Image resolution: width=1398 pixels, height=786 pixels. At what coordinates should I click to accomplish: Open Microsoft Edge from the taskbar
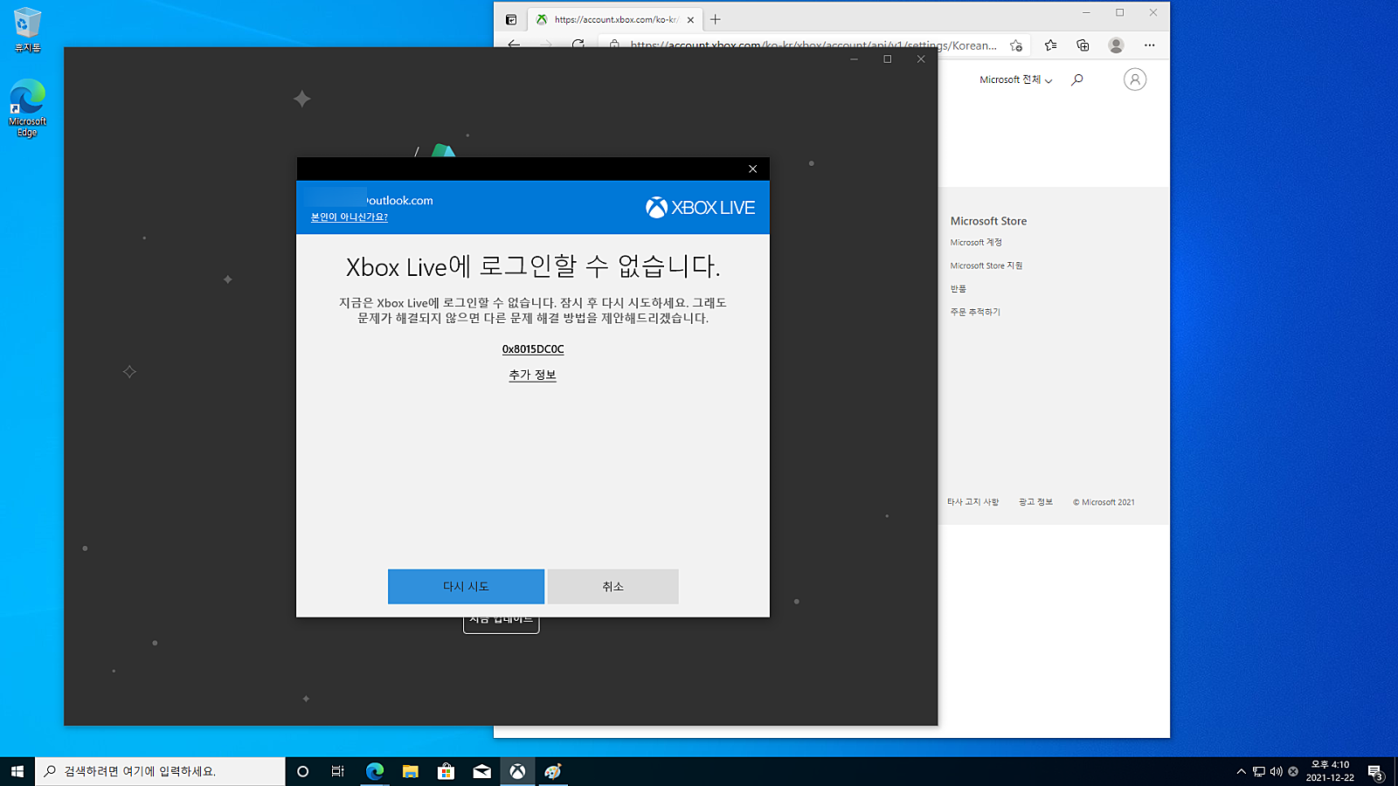coord(375,771)
